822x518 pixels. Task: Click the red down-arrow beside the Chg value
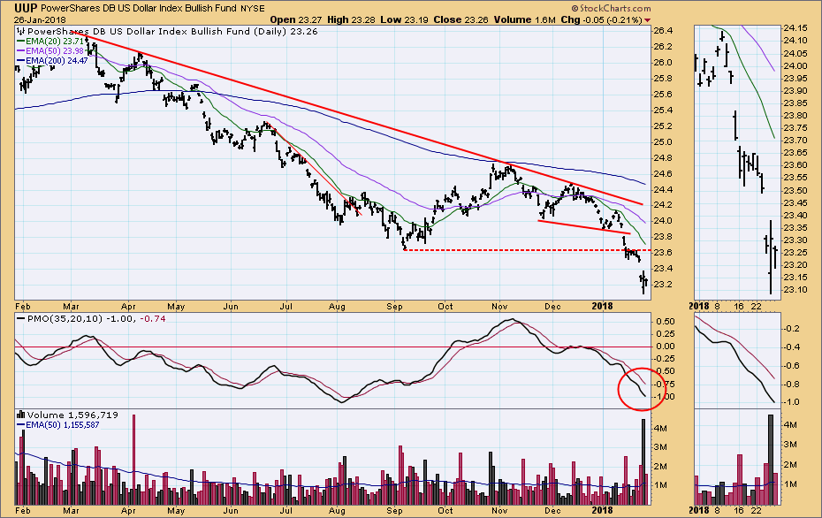647,20
